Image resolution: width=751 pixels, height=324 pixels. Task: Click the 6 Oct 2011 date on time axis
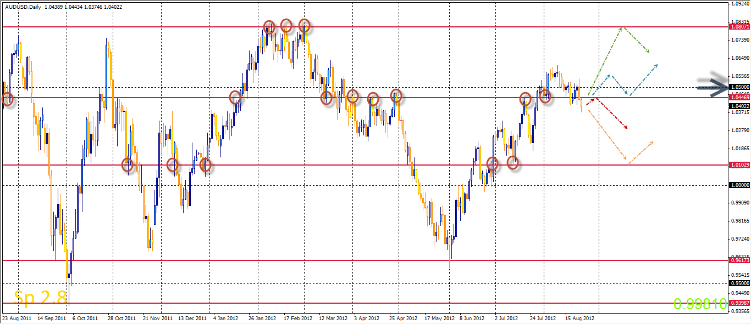pyautogui.click(x=85, y=318)
